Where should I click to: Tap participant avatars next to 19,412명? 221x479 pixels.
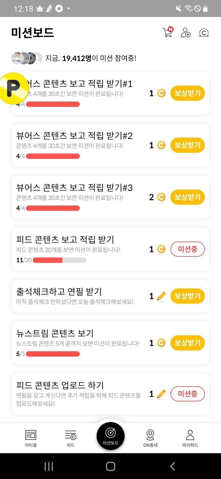[x=27, y=58]
